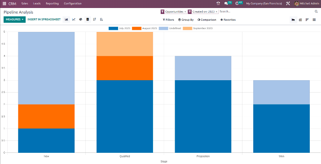Open the conversations messages icon

[226, 3]
